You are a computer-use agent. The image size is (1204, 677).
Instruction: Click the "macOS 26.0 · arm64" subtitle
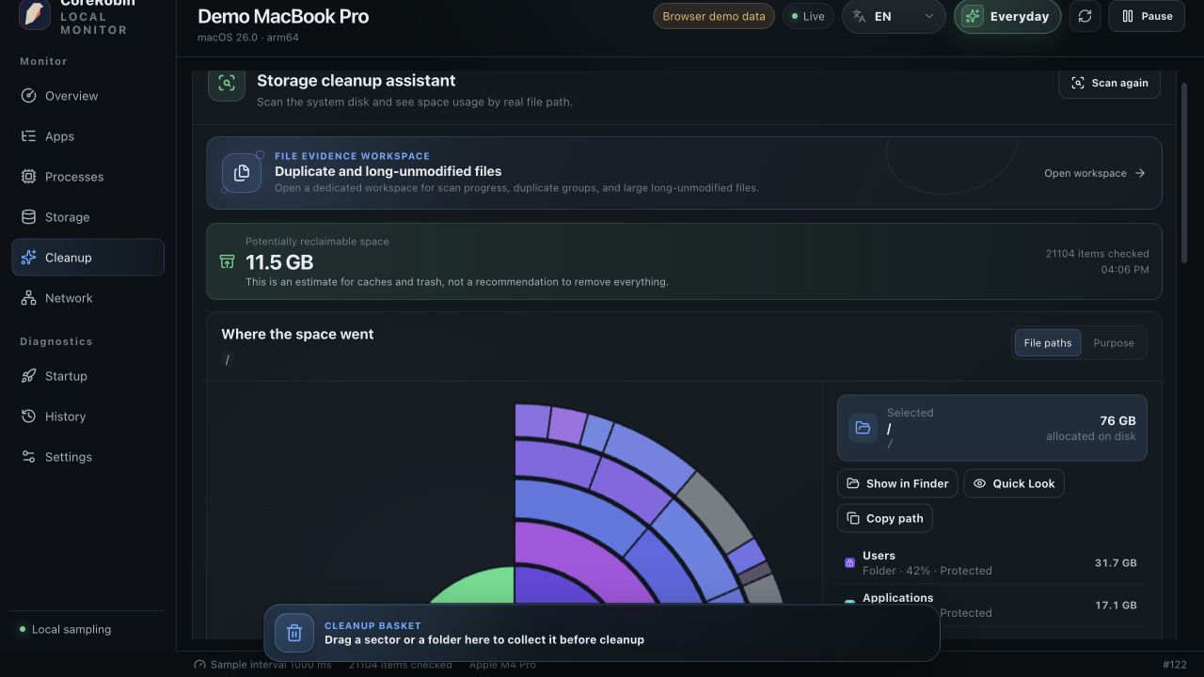(248, 38)
